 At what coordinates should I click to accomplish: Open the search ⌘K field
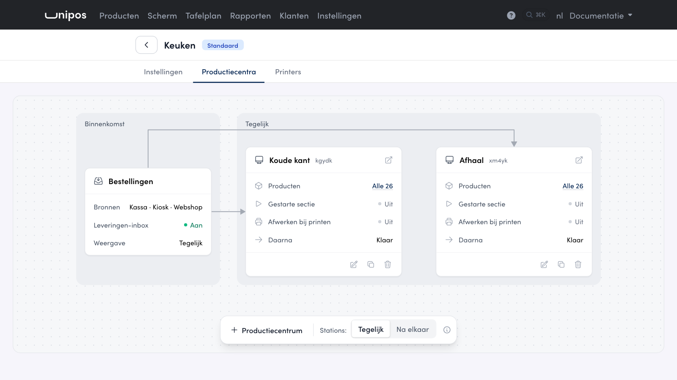[536, 15]
